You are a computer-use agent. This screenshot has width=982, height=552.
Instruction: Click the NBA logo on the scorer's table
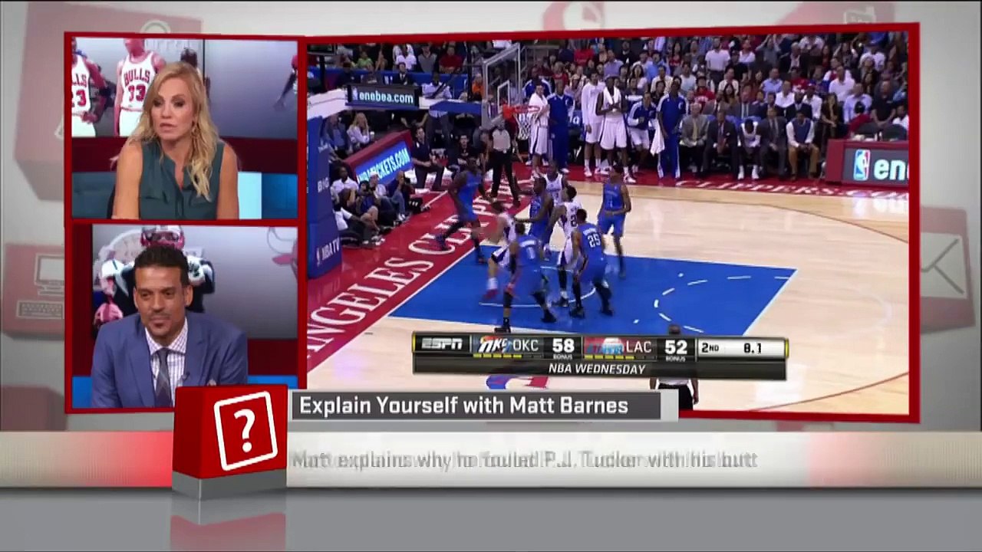tap(862, 165)
